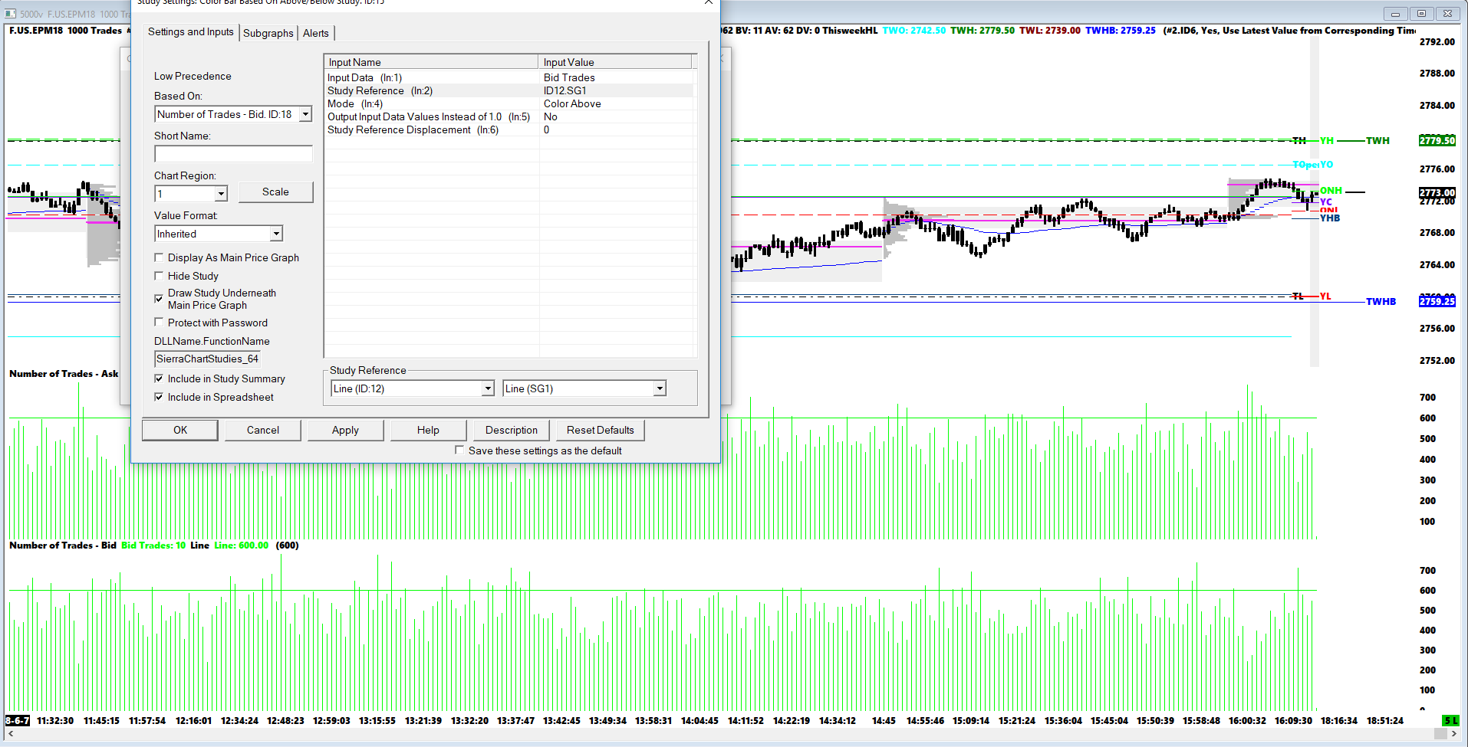Click the ID12.SG1 input value
1468x747 pixels.
565,90
